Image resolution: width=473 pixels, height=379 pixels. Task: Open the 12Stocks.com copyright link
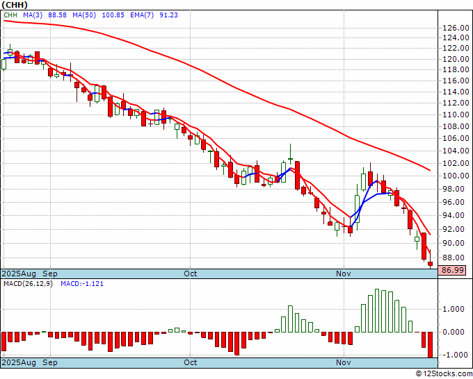coord(444,374)
